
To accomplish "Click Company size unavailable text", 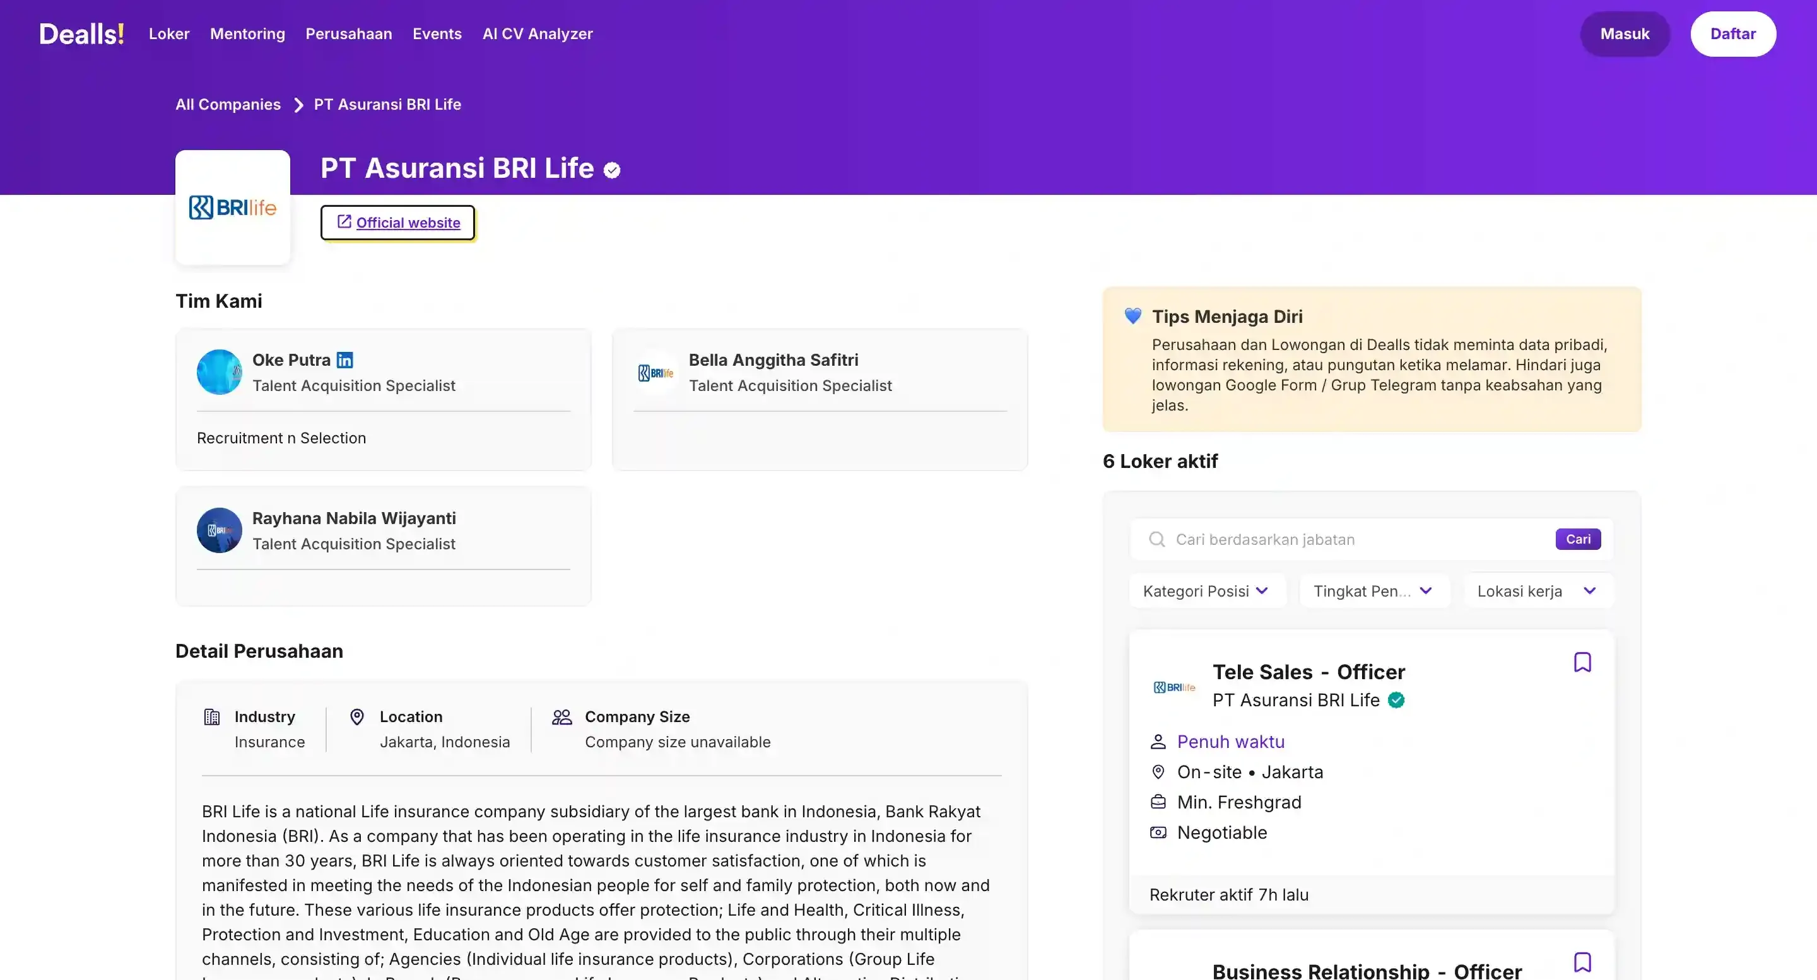I will coord(678,742).
